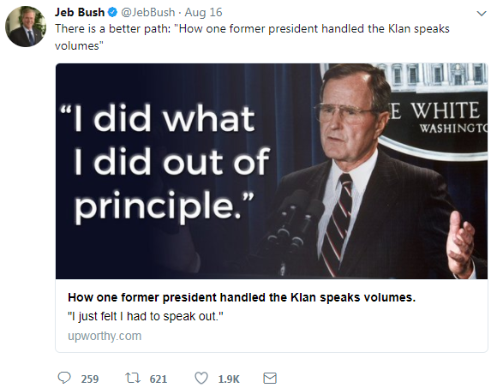Click the 259 replies count
The image size is (497, 388).
coord(90,379)
